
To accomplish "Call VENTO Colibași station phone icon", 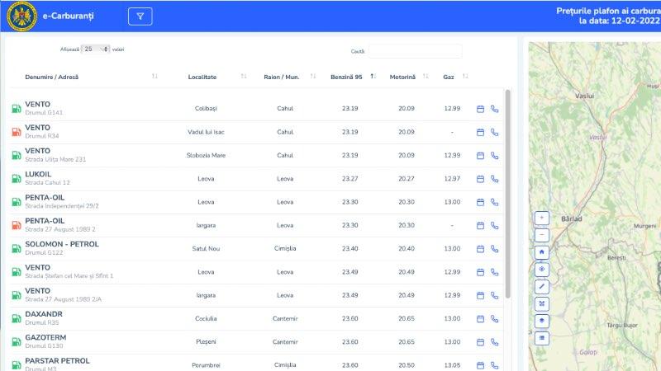I will (x=494, y=109).
